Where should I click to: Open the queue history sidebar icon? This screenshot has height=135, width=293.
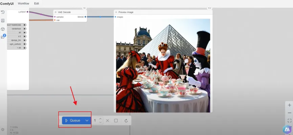pos(3,12)
